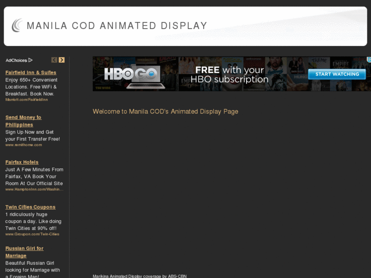This screenshot has height=278, width=371.
Task: Click the crescent logo in the header
Action: pos(17,26)
